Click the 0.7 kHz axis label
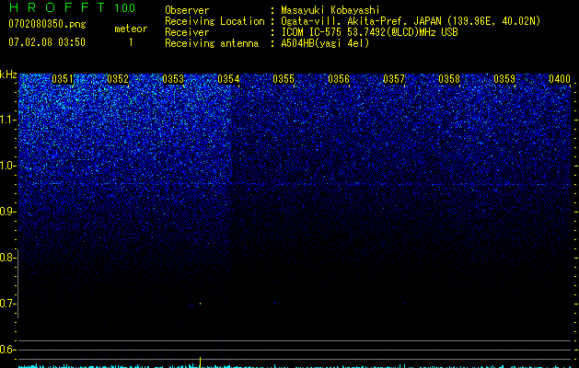This screenshot has height=368, width=579. coord(7,304)
